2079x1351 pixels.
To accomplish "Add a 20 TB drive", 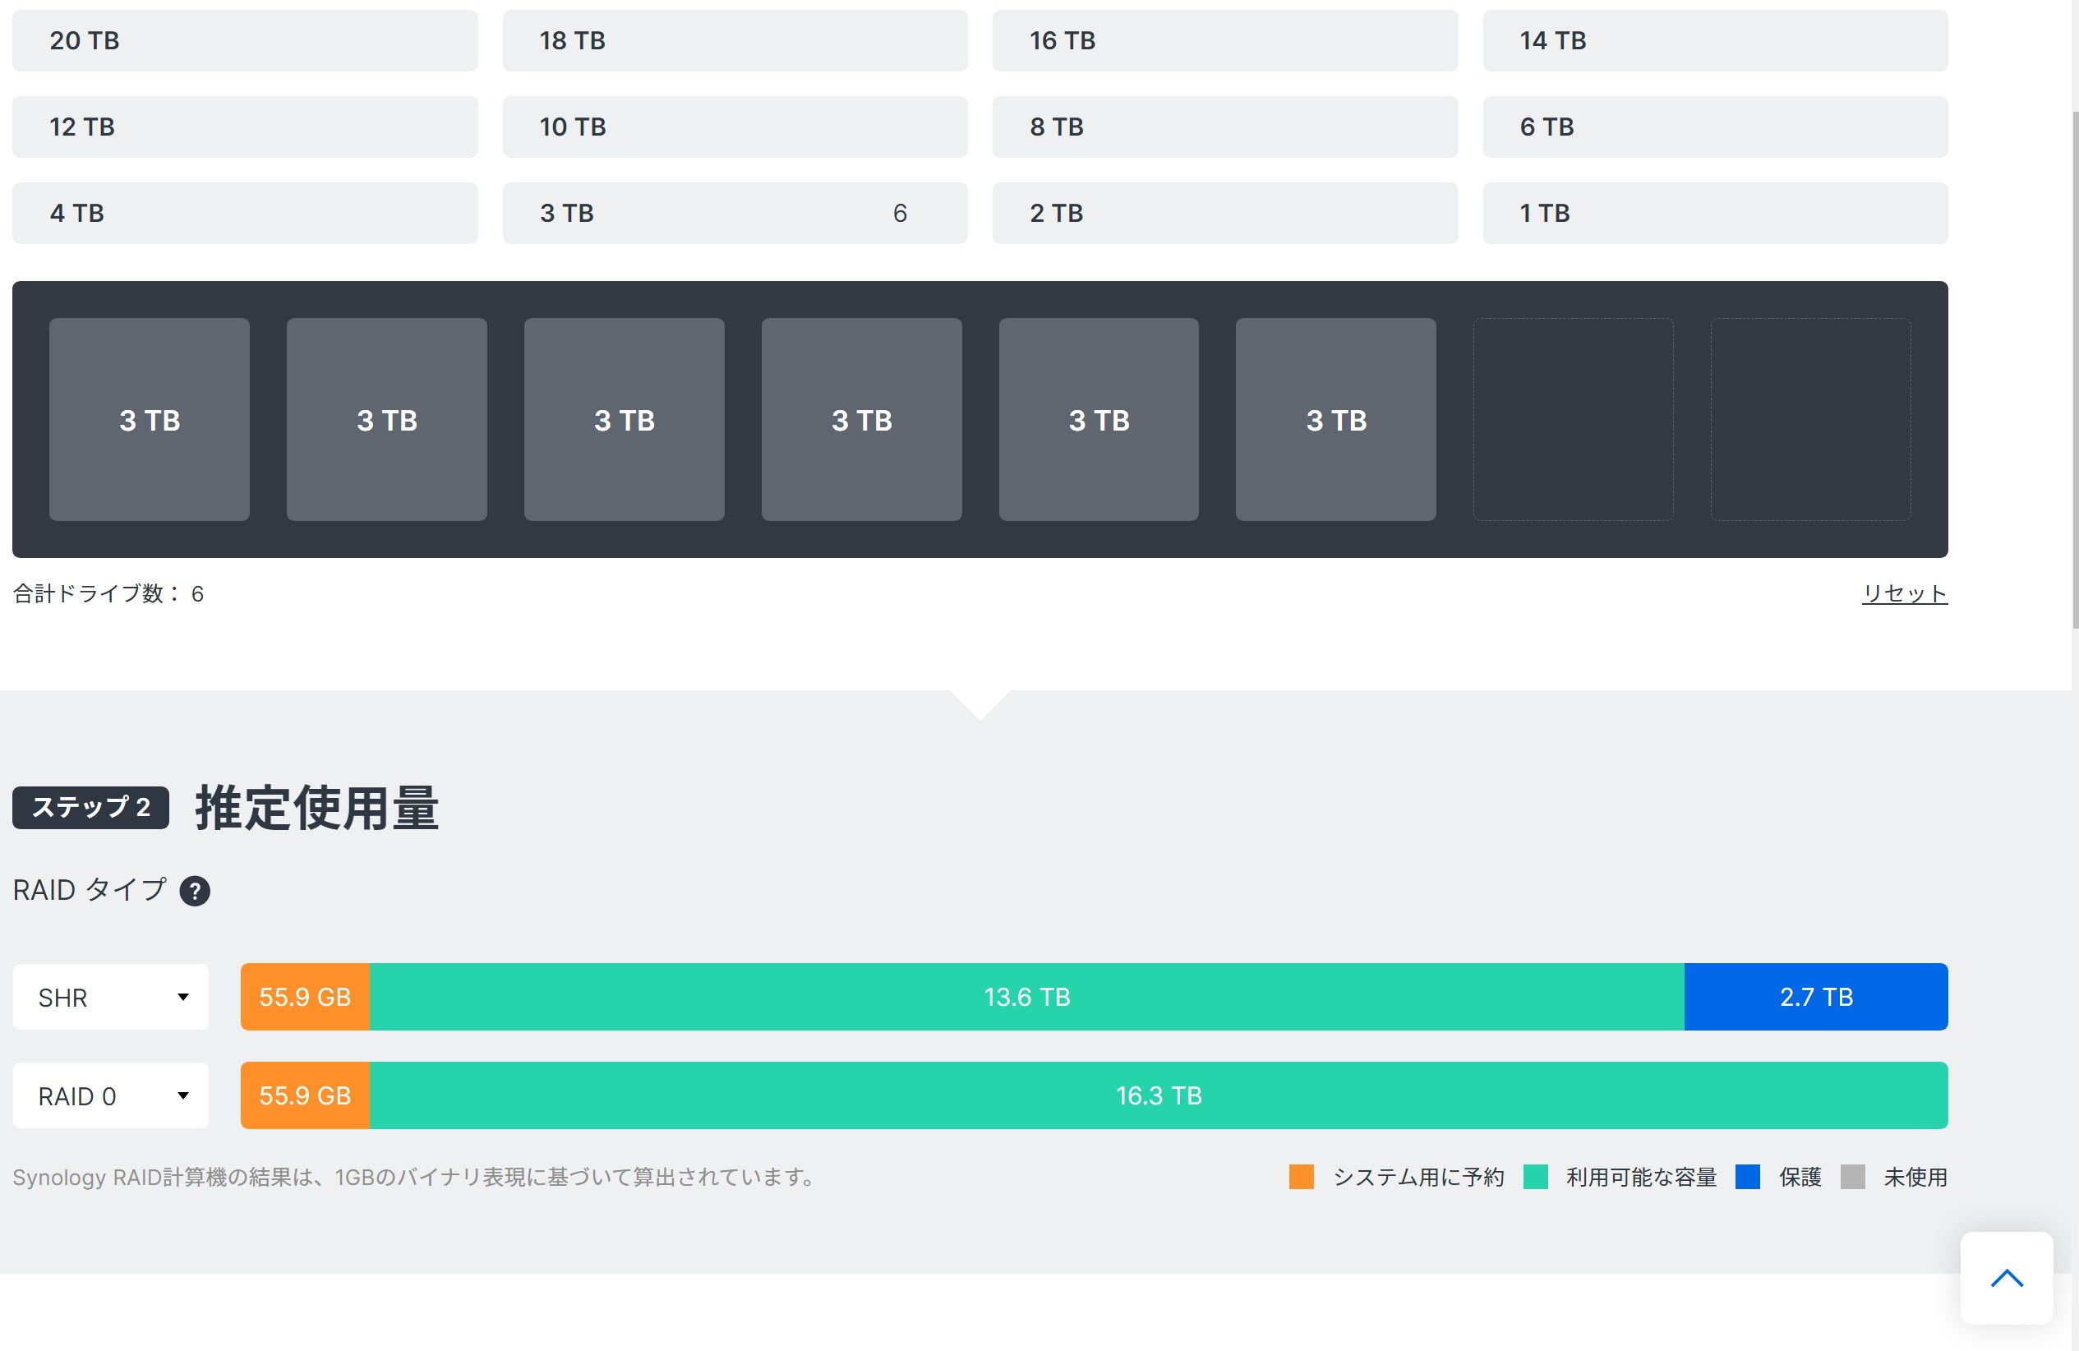I will (x=245, y=41).
